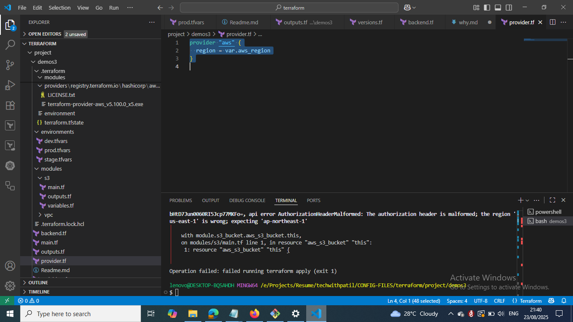Split the editor to the right
573x322 pixels.
point(552,22)
